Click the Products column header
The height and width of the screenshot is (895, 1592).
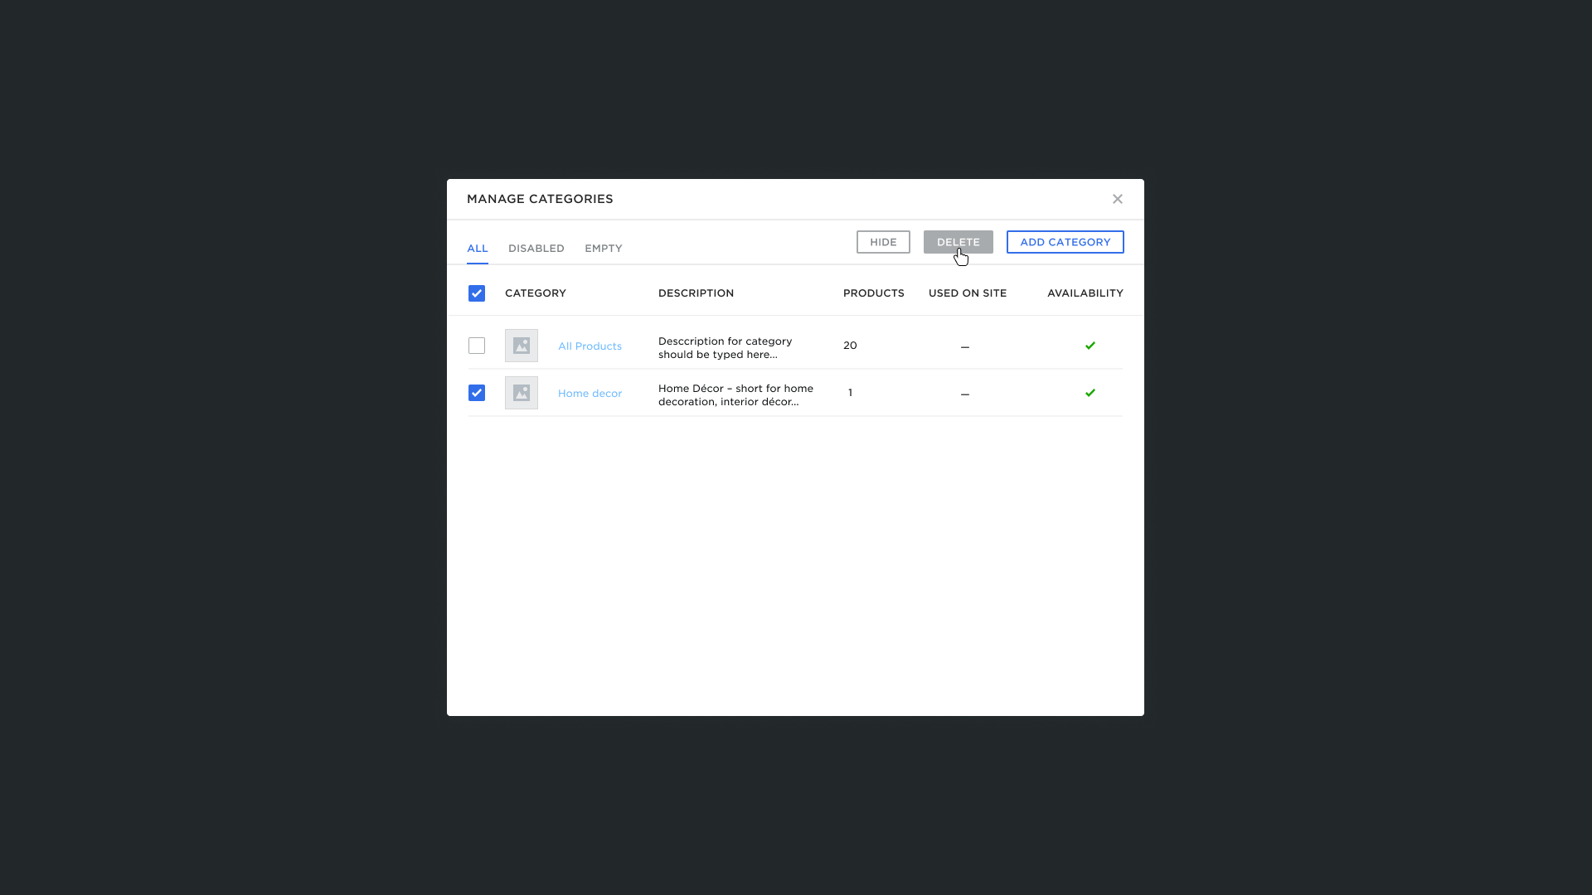pyautogui.click(x=873, y=293)
